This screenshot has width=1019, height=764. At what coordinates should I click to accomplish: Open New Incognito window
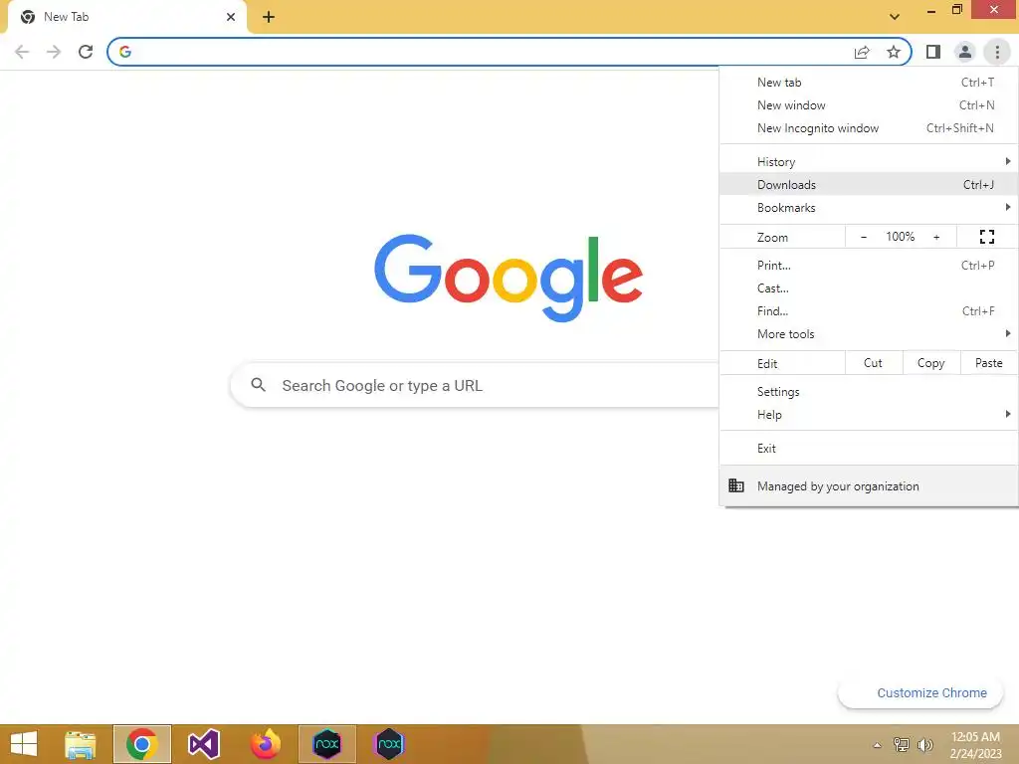[869, 128]
